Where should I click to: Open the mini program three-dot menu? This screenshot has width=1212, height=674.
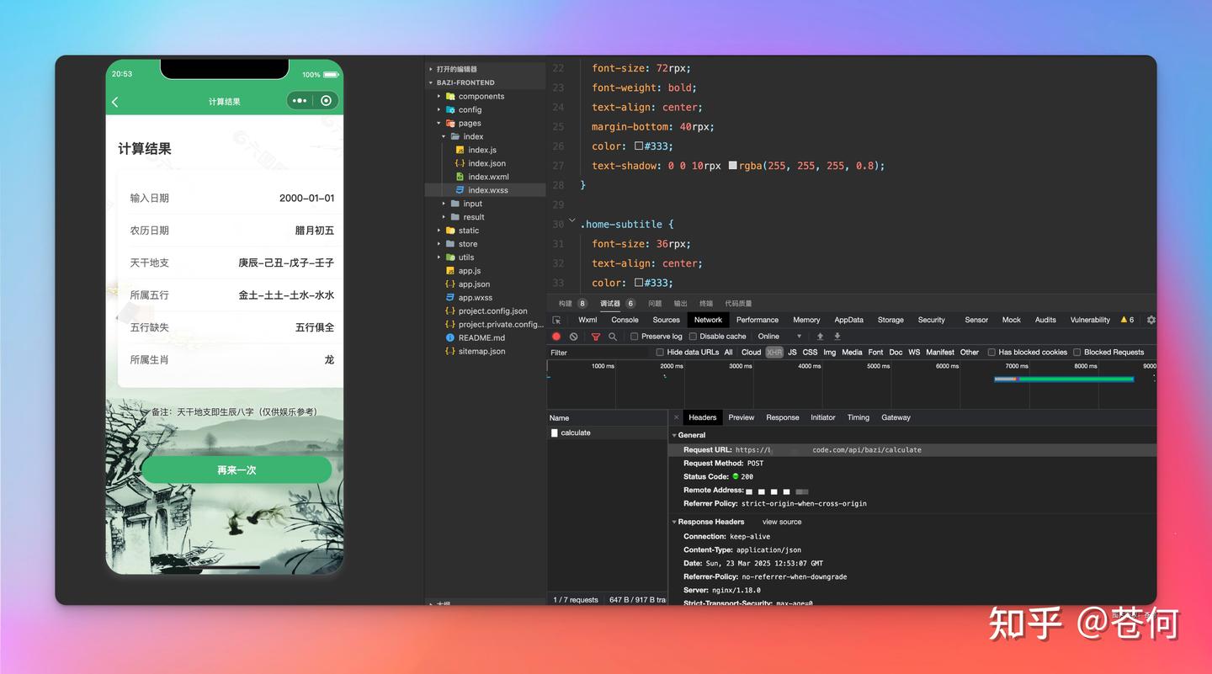coord(298,101)
